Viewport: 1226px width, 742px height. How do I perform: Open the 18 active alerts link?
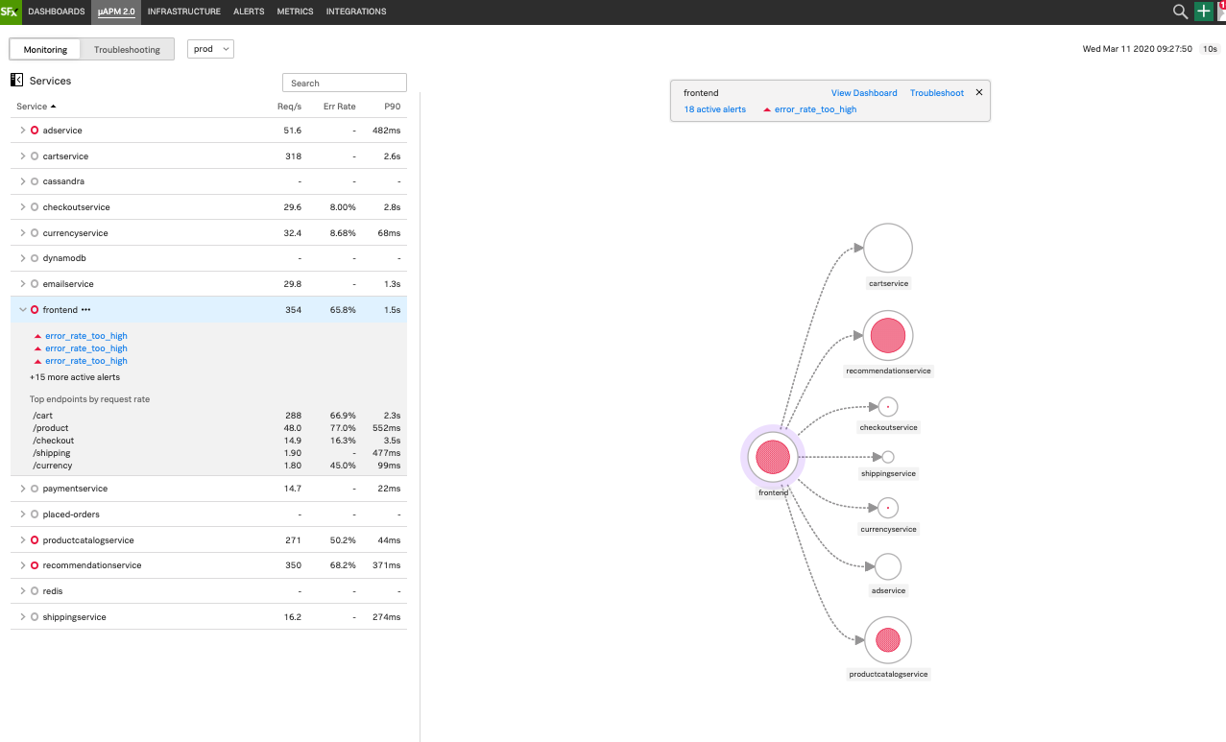coord(715,109)
